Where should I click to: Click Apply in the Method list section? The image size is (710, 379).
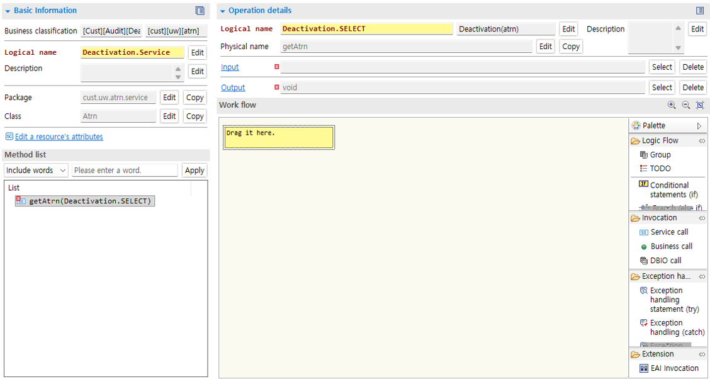194,170
